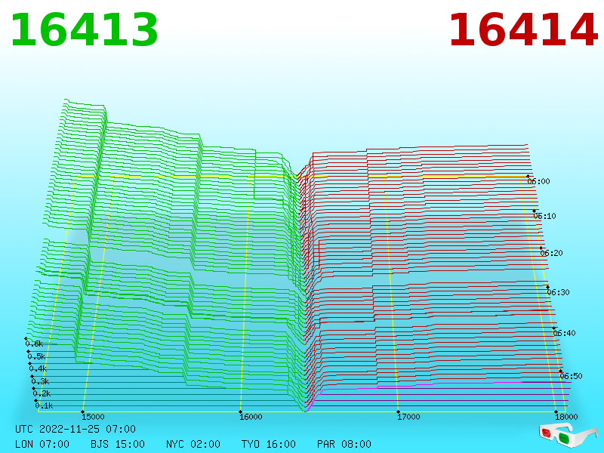Select the 06:00 time marker
This screenshot has height=453, width=604.
538,181
